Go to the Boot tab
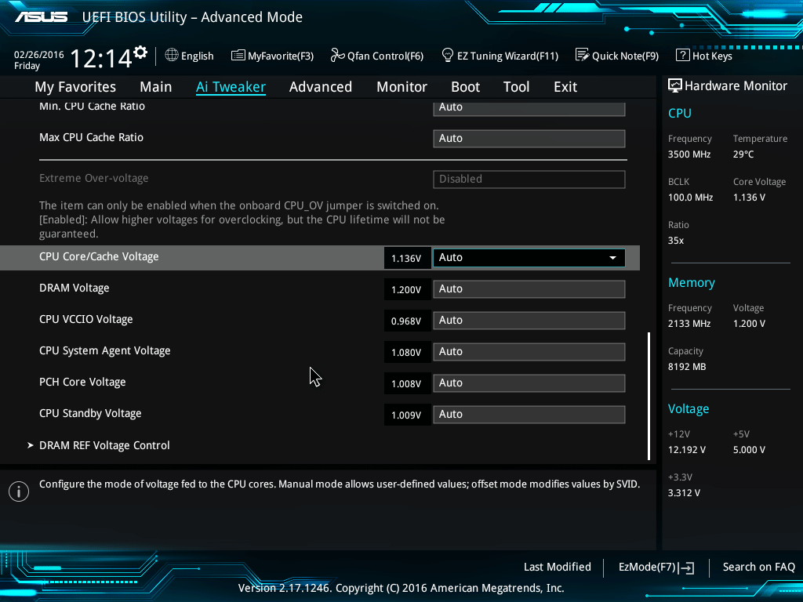803x602 pixels. (465, 87)
